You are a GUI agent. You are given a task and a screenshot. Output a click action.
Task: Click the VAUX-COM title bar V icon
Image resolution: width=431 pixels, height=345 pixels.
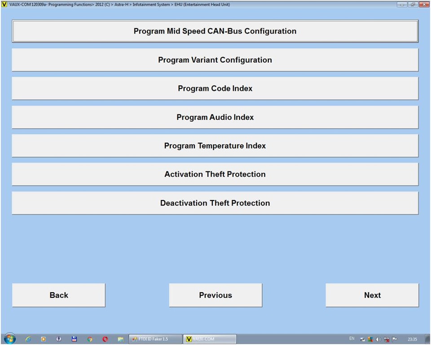click(4, 4)
